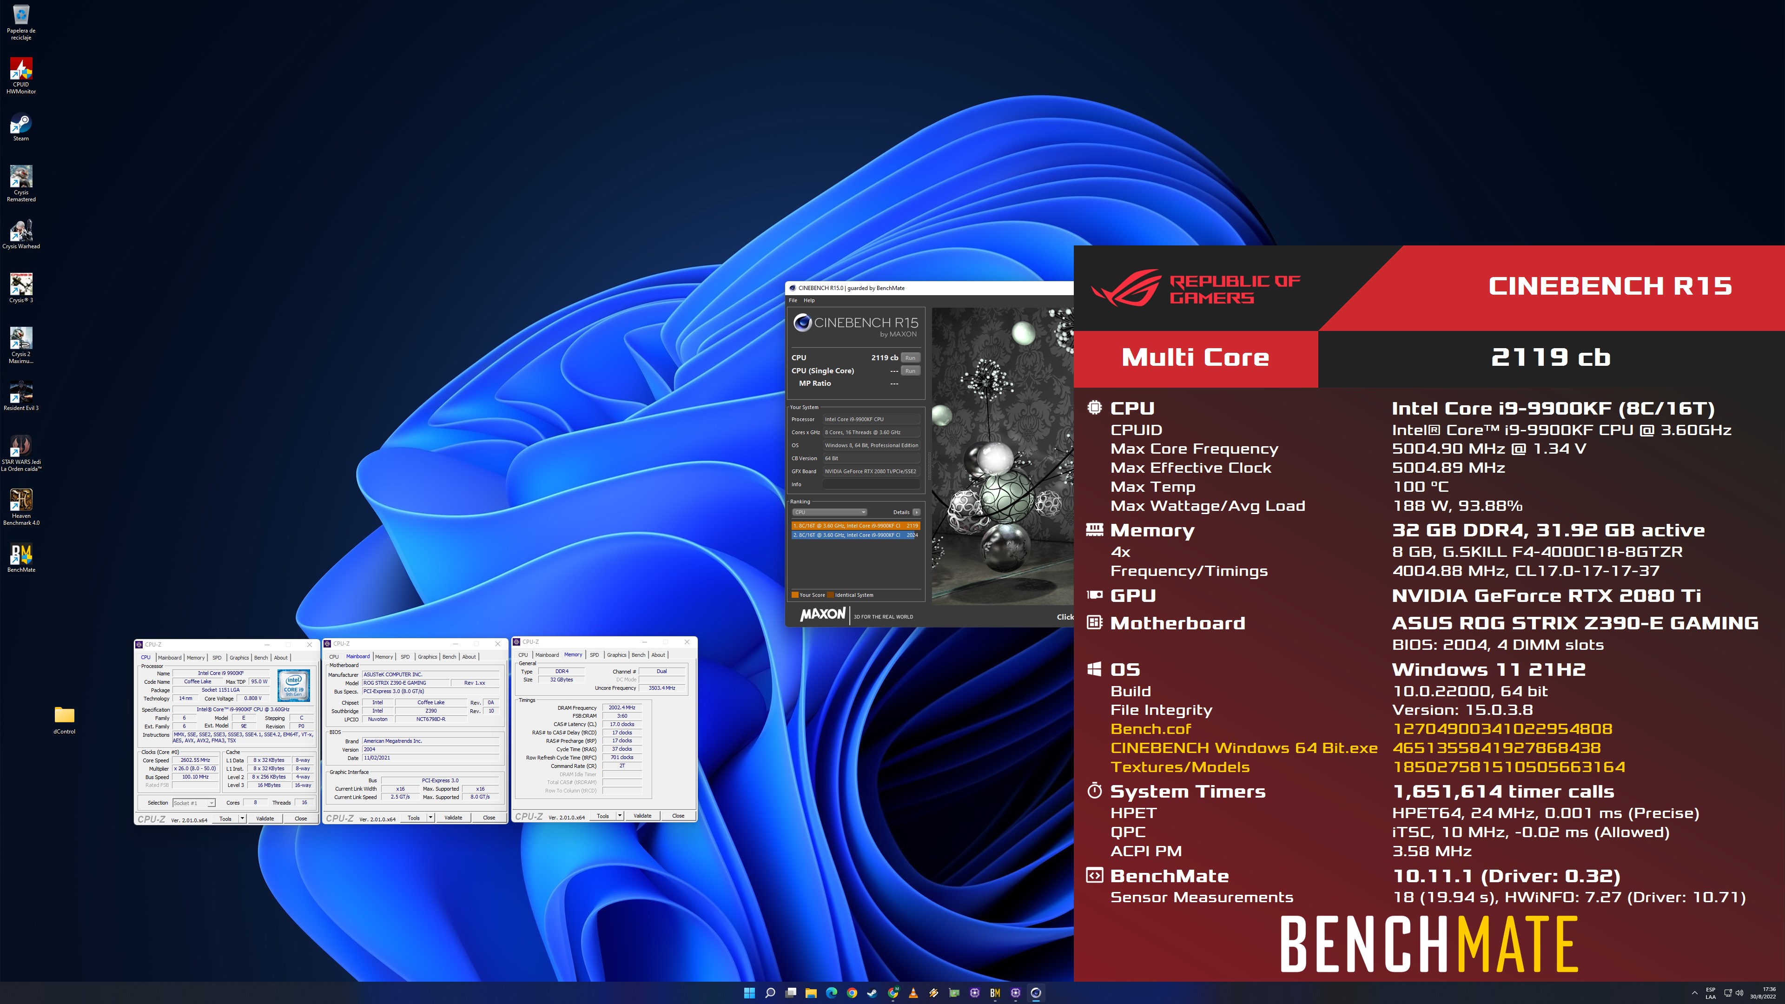The height and width of the screenshot is (1004, 1785).
Task: Select the Steam desktop shortcut
Action: (21, 127)
